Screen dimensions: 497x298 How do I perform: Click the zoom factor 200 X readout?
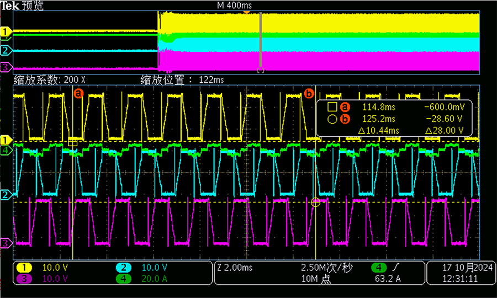(50, 79)
